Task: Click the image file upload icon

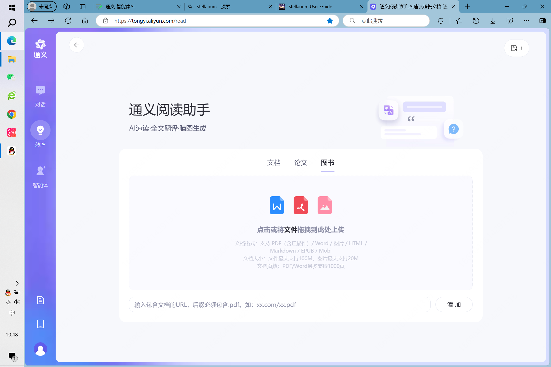Action: coord(325,205)
